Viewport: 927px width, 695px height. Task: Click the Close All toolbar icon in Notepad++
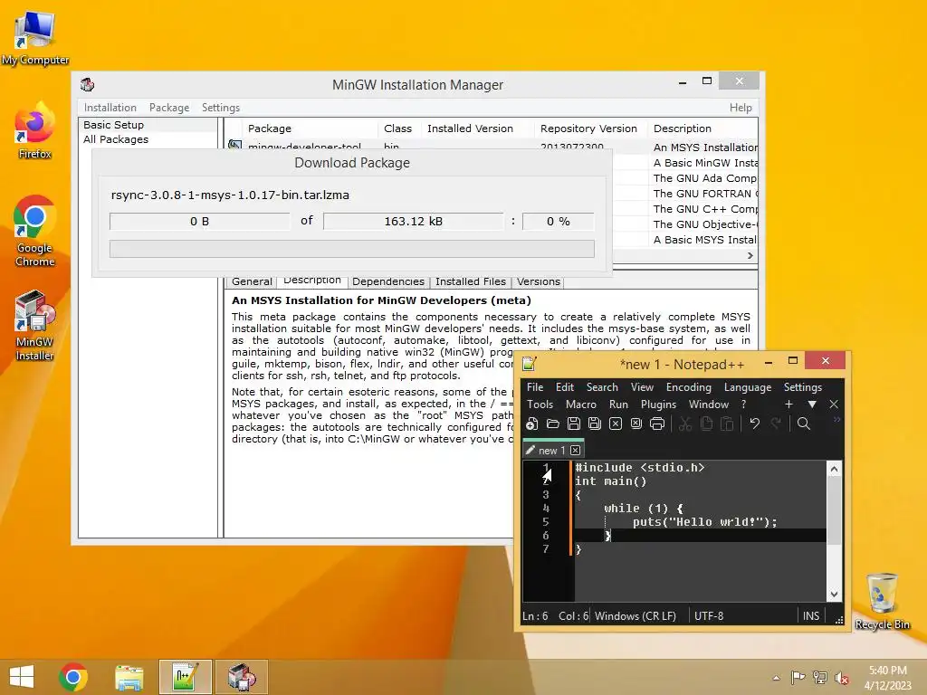(636, 424)
